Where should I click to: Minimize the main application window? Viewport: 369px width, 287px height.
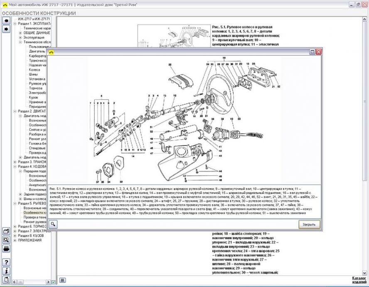click(x=352, y=5)
